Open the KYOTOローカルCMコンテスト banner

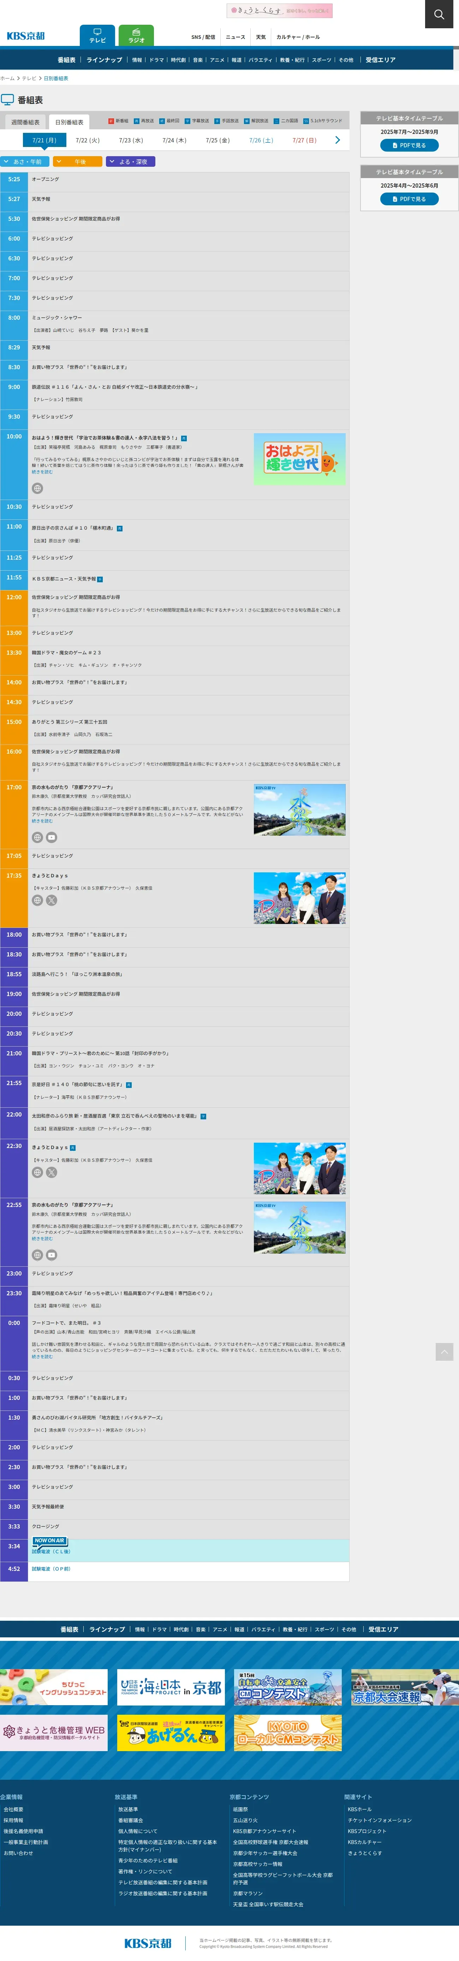coord(288,1733)
